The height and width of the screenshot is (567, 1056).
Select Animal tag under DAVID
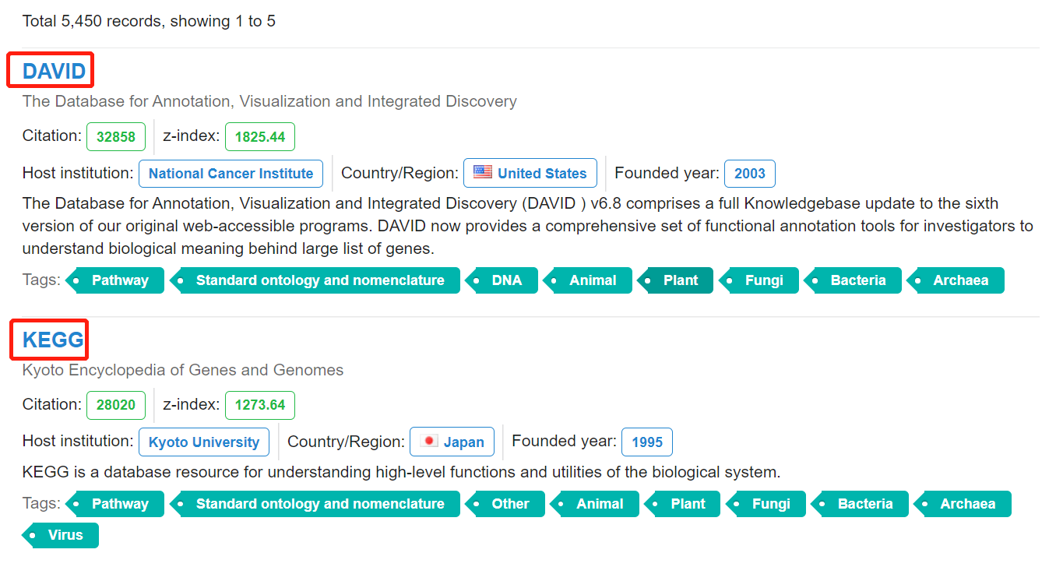pyautogui.click(x=587, y=280)
